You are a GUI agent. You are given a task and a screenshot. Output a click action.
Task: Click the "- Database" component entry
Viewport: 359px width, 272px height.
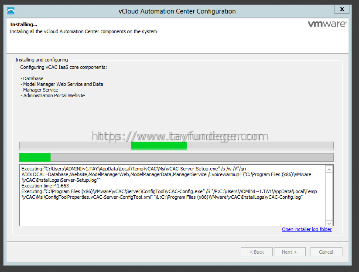(32, 78)
